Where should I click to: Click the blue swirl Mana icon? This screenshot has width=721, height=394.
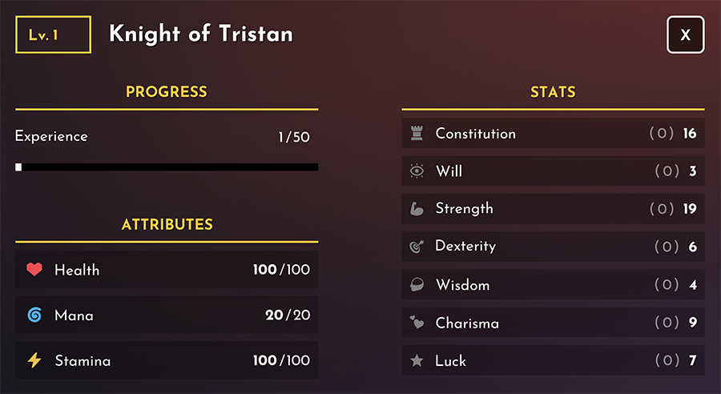(x=34, y=315)
